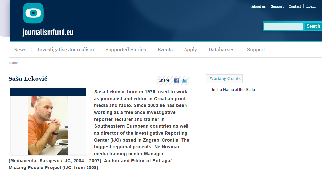
Task: Select the Working Grants tab
Action: 225,78
